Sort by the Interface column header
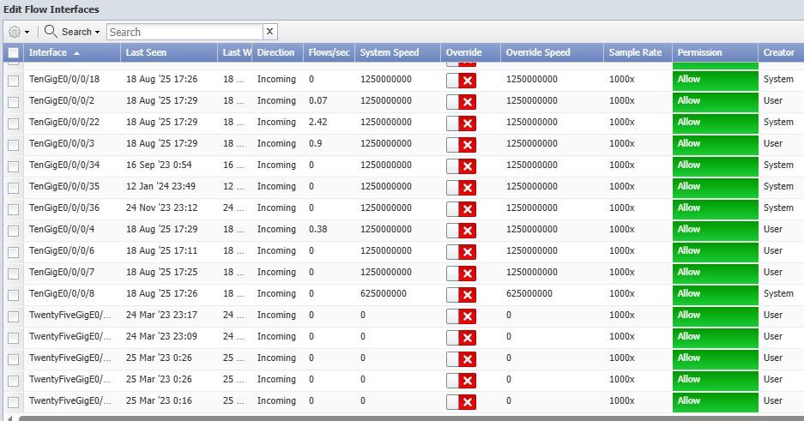 click(48, 53)
